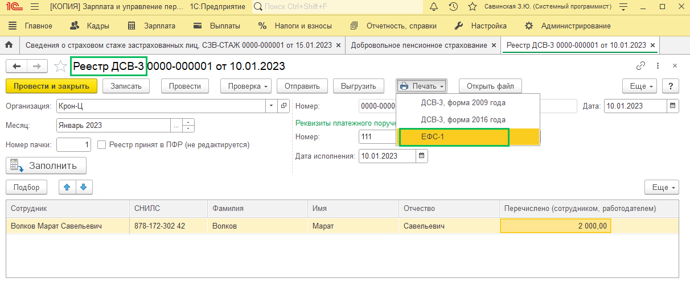Open the home page tab icon
690x282 pixels.
point(9,45)
